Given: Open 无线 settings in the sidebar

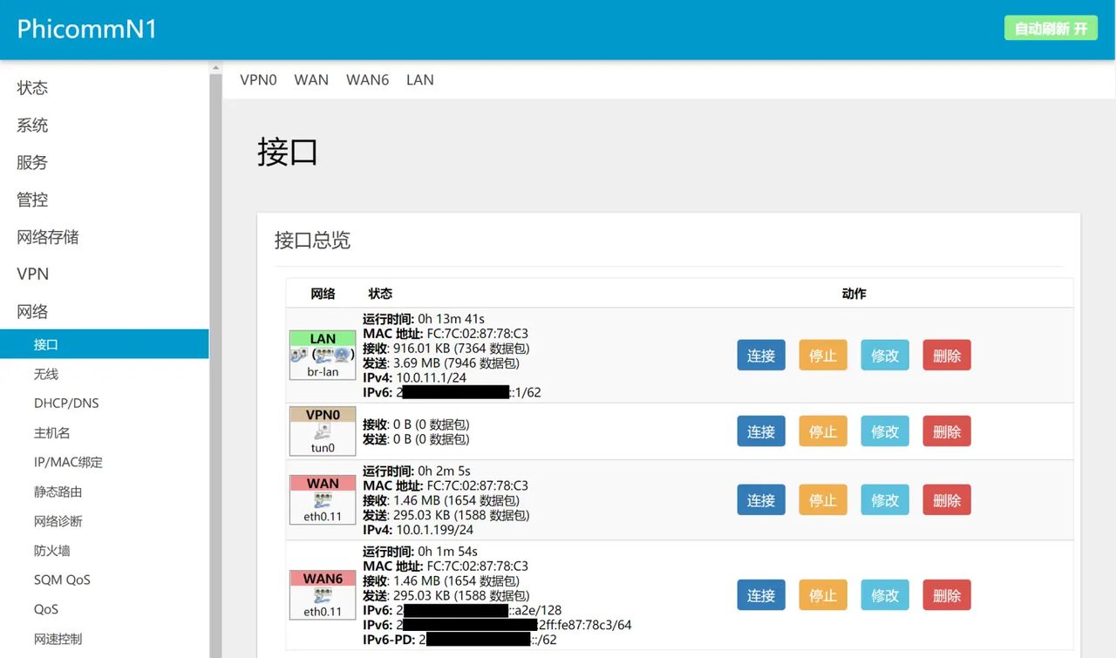Looking at the screenshot, I should click(x=54, y=374).
